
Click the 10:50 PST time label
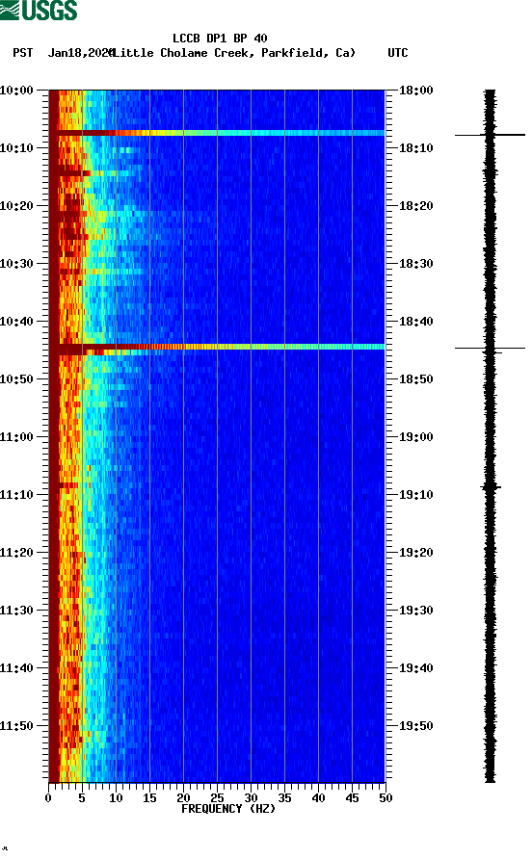(x=16, y=379)
